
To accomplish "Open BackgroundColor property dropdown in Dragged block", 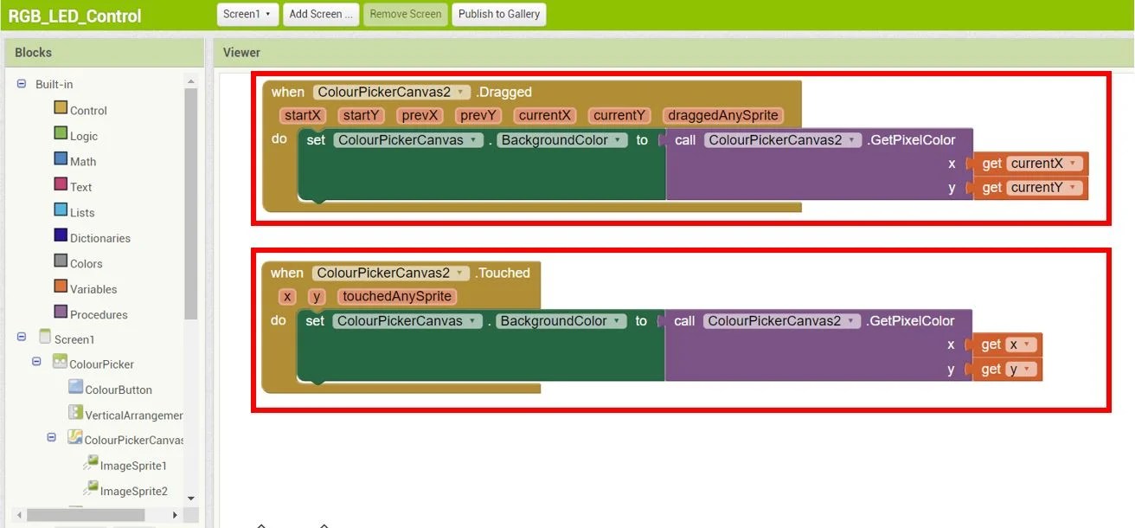I will click(x=617, y=139).
